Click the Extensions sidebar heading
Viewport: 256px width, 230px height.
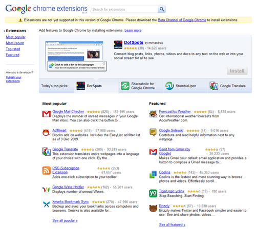coord(16,31)
